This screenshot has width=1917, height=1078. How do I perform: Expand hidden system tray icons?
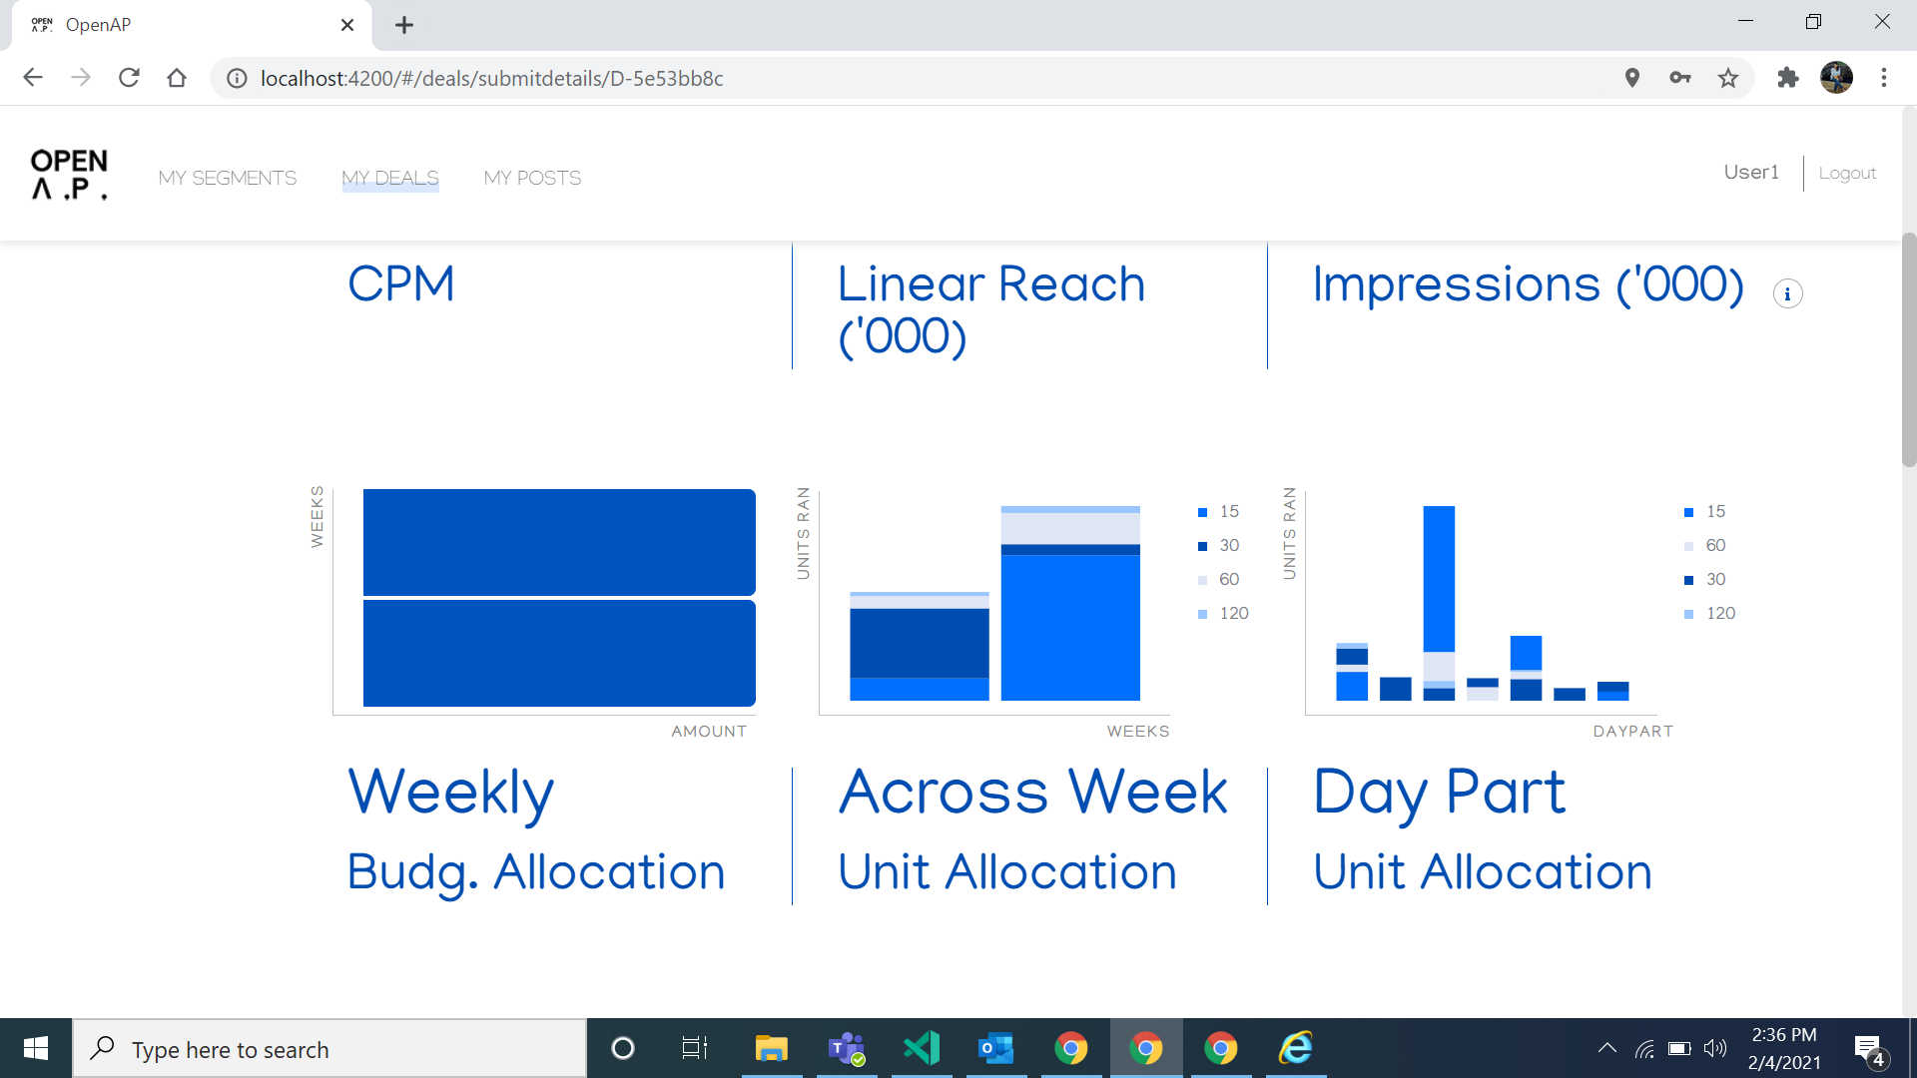pyautogui.click(x=1606, y=1048)
